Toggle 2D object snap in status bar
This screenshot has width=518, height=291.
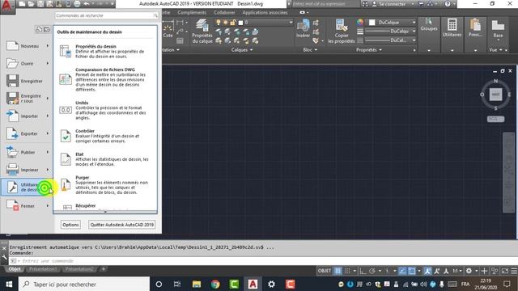[x=412, y=271]
